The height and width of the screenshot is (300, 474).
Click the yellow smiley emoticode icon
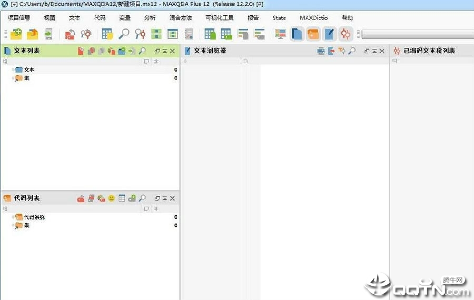[x=112, y=198]
